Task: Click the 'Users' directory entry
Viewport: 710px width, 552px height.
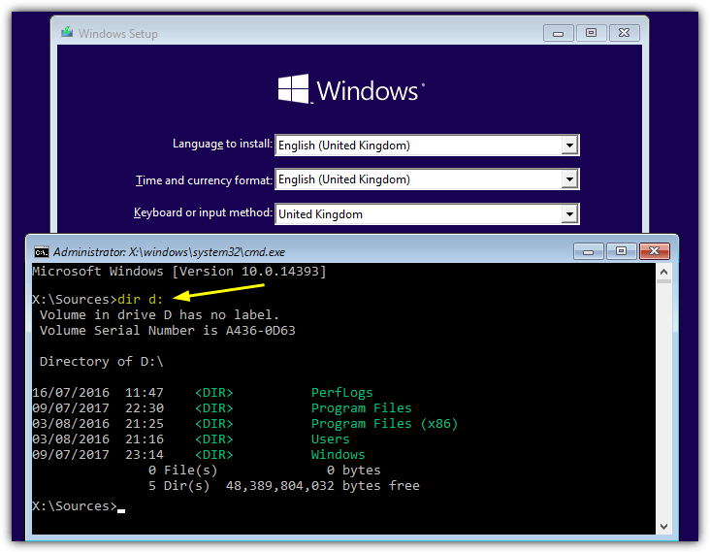Action: tap(330, 438)
